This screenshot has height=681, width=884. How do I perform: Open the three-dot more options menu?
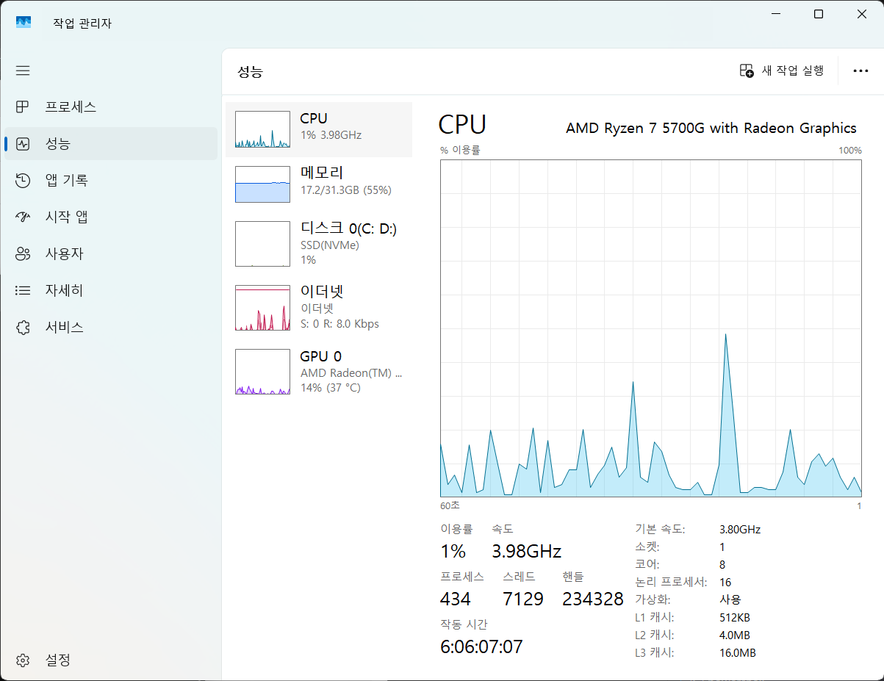(x=860, y=71)
